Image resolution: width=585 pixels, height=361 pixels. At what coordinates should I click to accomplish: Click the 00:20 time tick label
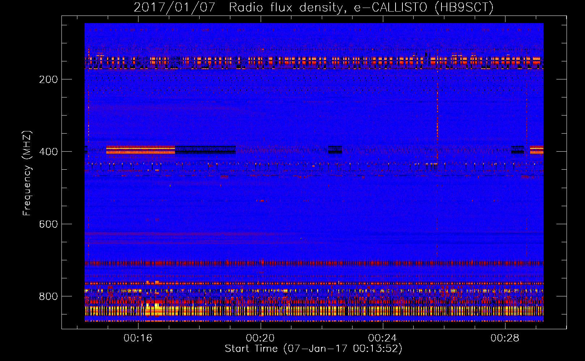coord(260,338)
